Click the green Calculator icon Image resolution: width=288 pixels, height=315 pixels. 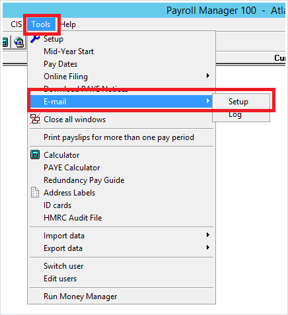pos(35,155)
